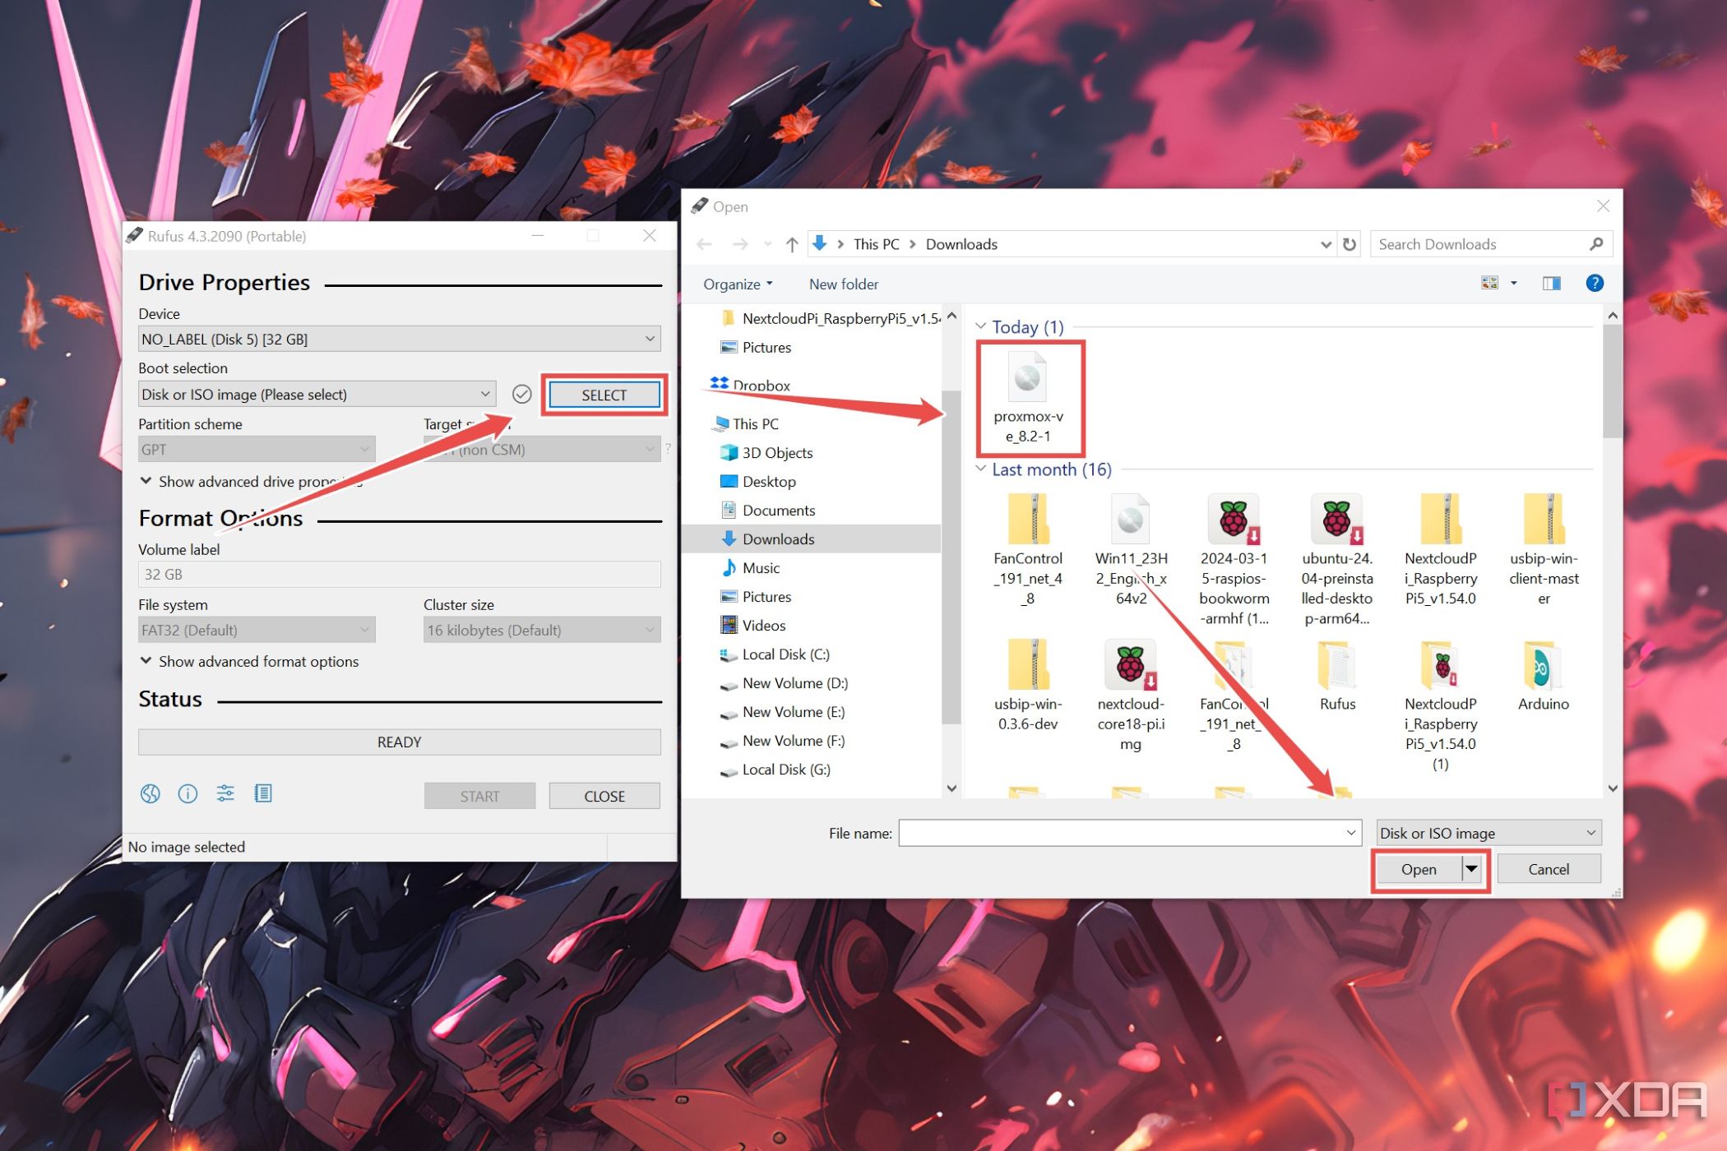Open address bar path dropdown
The height and width of the screenshot is (1151, 1727).
click(1326, 244)
